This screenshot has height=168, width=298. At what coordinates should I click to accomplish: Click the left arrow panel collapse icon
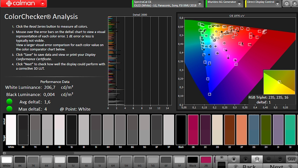(x=294, y=4)
